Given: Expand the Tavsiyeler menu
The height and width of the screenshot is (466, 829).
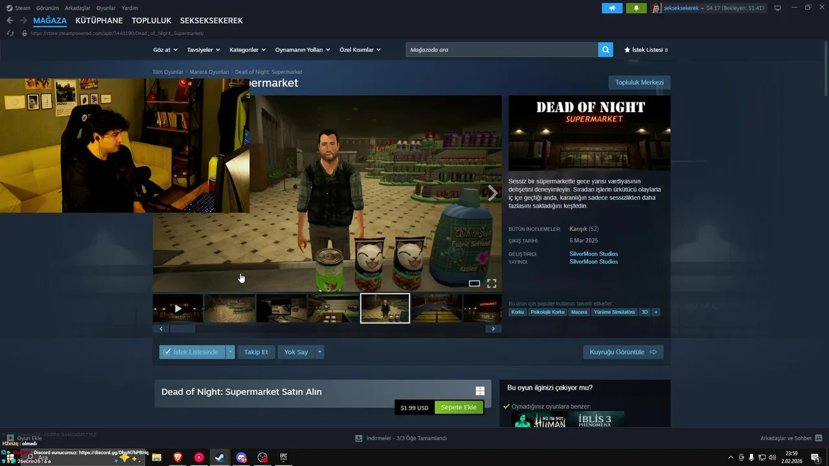Looking at the screenshot, I should pos(203,50).
